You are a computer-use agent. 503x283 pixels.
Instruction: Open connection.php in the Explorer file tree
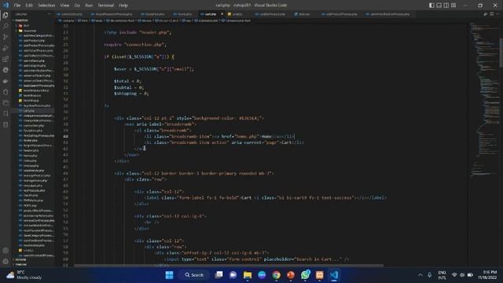click(34, 126)
